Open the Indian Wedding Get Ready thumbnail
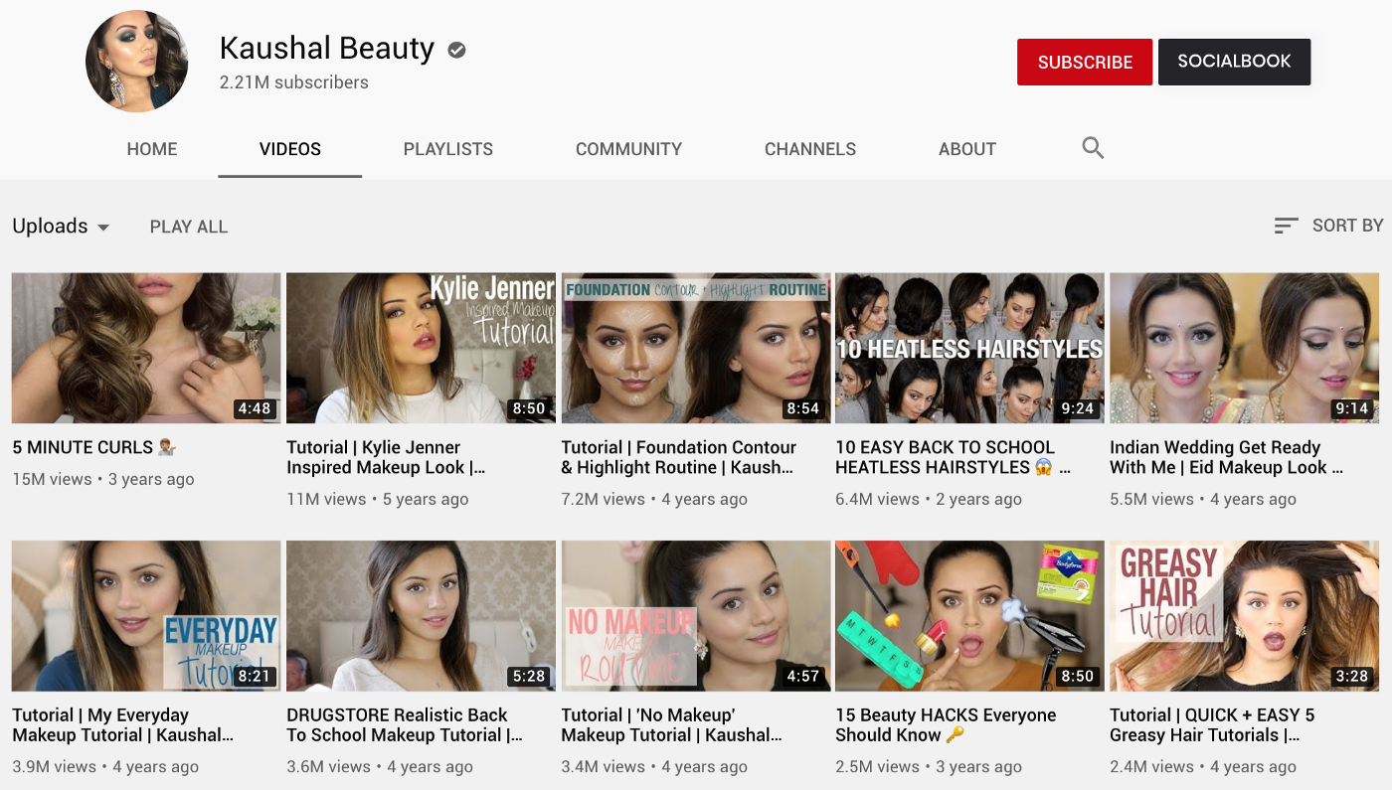 (x=1245, y=349)
